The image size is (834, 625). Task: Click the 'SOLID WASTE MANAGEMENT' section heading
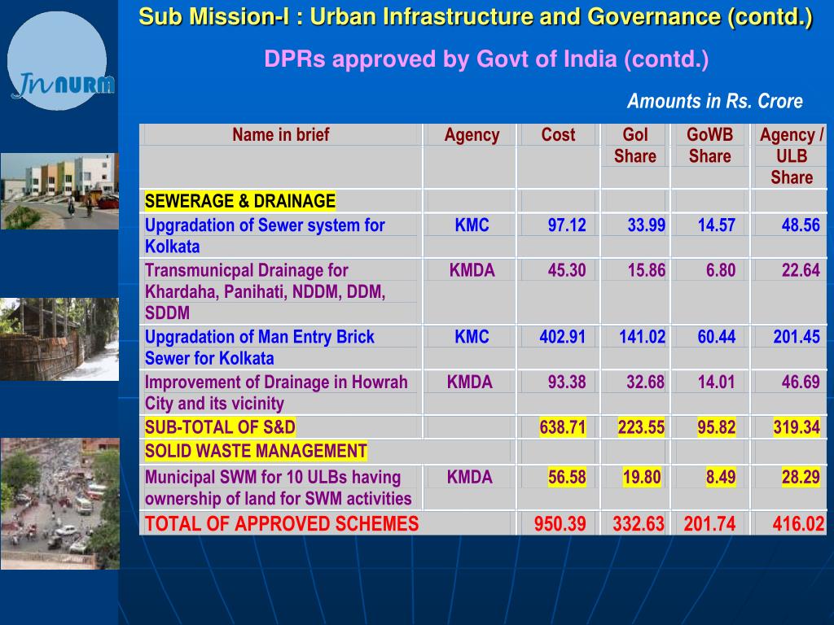(x=256, y=451)
